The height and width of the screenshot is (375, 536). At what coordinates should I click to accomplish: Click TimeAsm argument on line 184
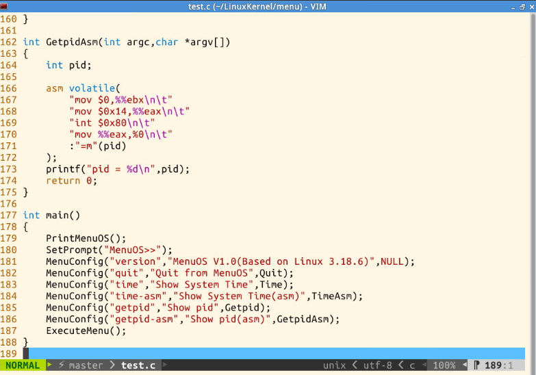pyautogui.click(x=331, y=296)
